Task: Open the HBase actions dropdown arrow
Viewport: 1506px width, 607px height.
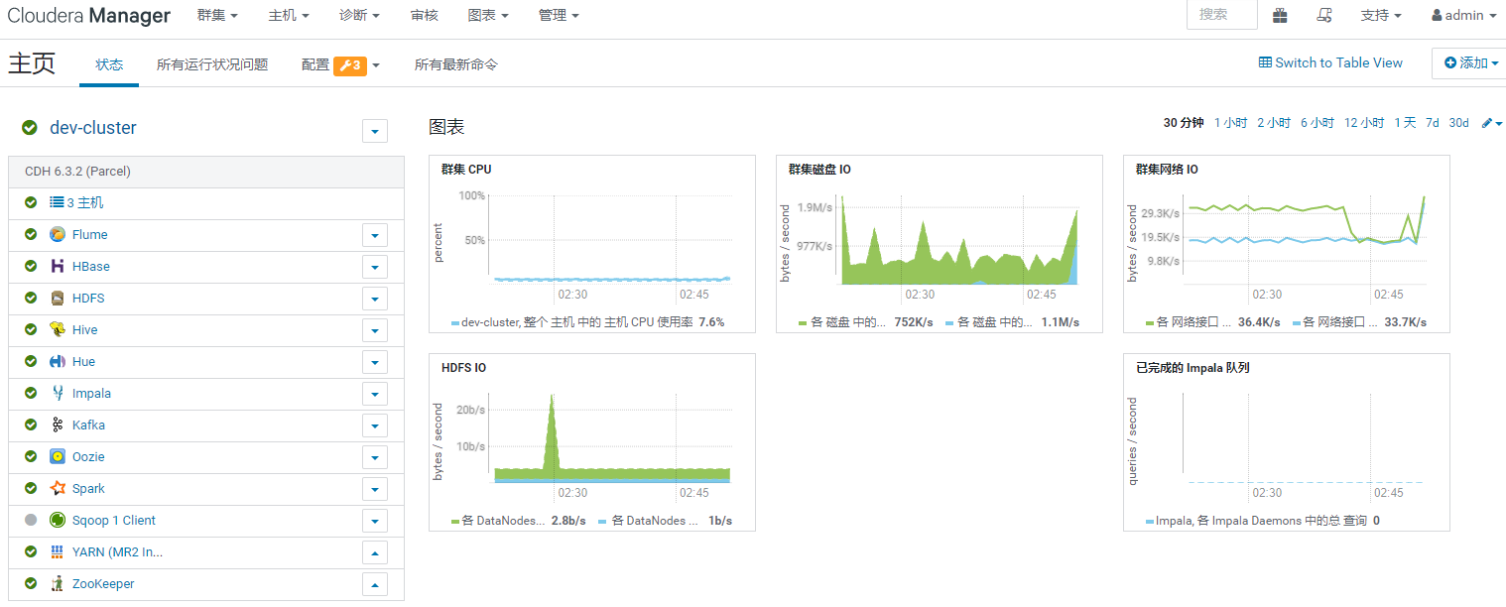Action: pyautogui.click(x=375, y=268)
